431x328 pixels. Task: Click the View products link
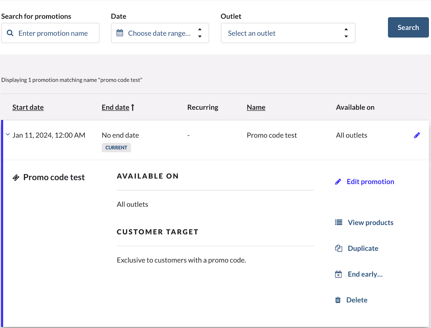pyautogui.click(x=370, y=222)
